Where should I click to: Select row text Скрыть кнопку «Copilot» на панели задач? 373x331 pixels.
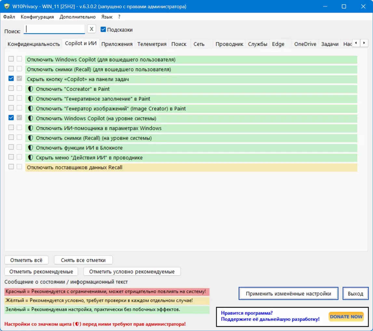(78, 79)
